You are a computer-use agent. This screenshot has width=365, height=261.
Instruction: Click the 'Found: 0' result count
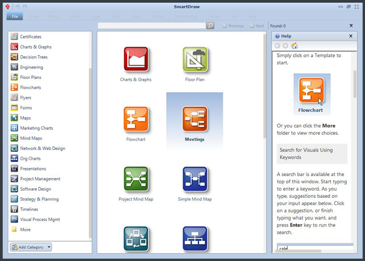click(278, 25)
